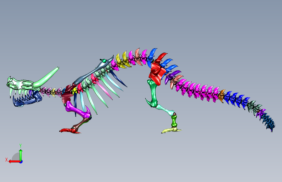Select the small green ball atop the scapula
This screenshot has width=282, height=182.
coord(104,61)
